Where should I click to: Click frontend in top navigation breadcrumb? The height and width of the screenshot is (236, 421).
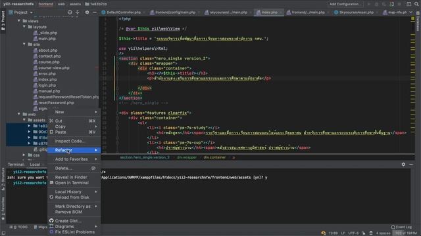(45, 4)
